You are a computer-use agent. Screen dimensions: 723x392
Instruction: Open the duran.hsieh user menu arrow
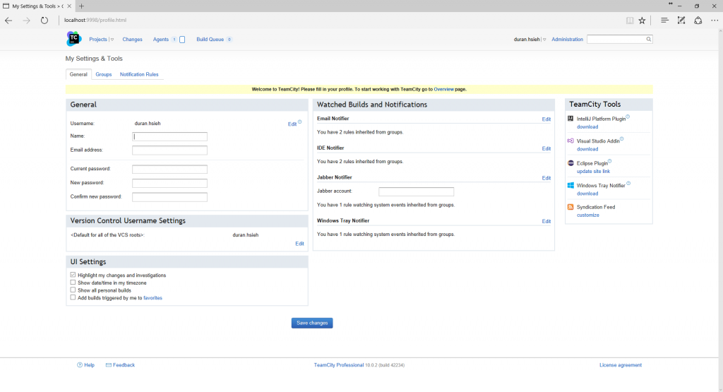pyautogui.click(x=544, y=40)
